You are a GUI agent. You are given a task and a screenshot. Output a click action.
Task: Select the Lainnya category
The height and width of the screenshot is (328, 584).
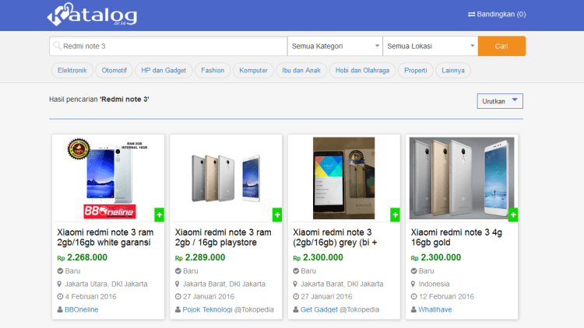point(453,70)
